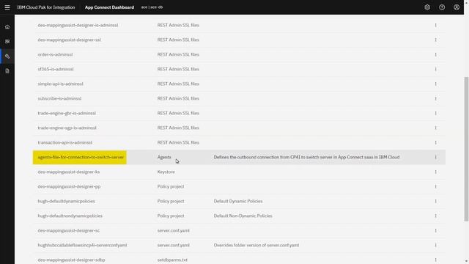The width and height of the screenshot is (469, 264).
Task: Select the Configuration wrench sidebar icon
Action: coord(7,56)
